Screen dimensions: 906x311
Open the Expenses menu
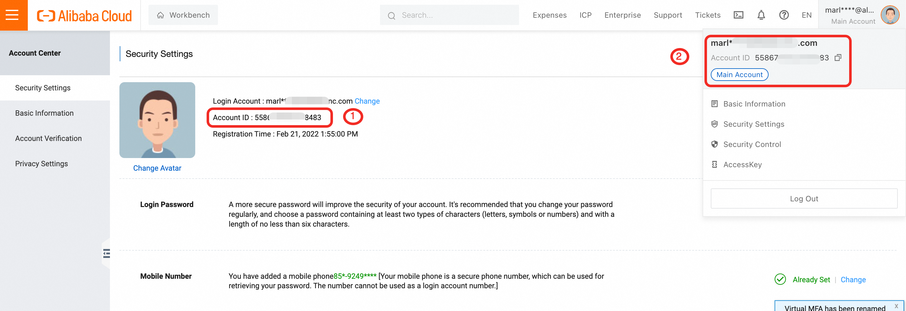pos(549,15)
